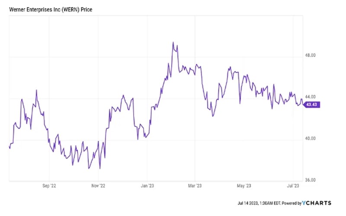Click the purple 43.43 current price tag
This screenshot has height=216, width=346.
point(312,105)
